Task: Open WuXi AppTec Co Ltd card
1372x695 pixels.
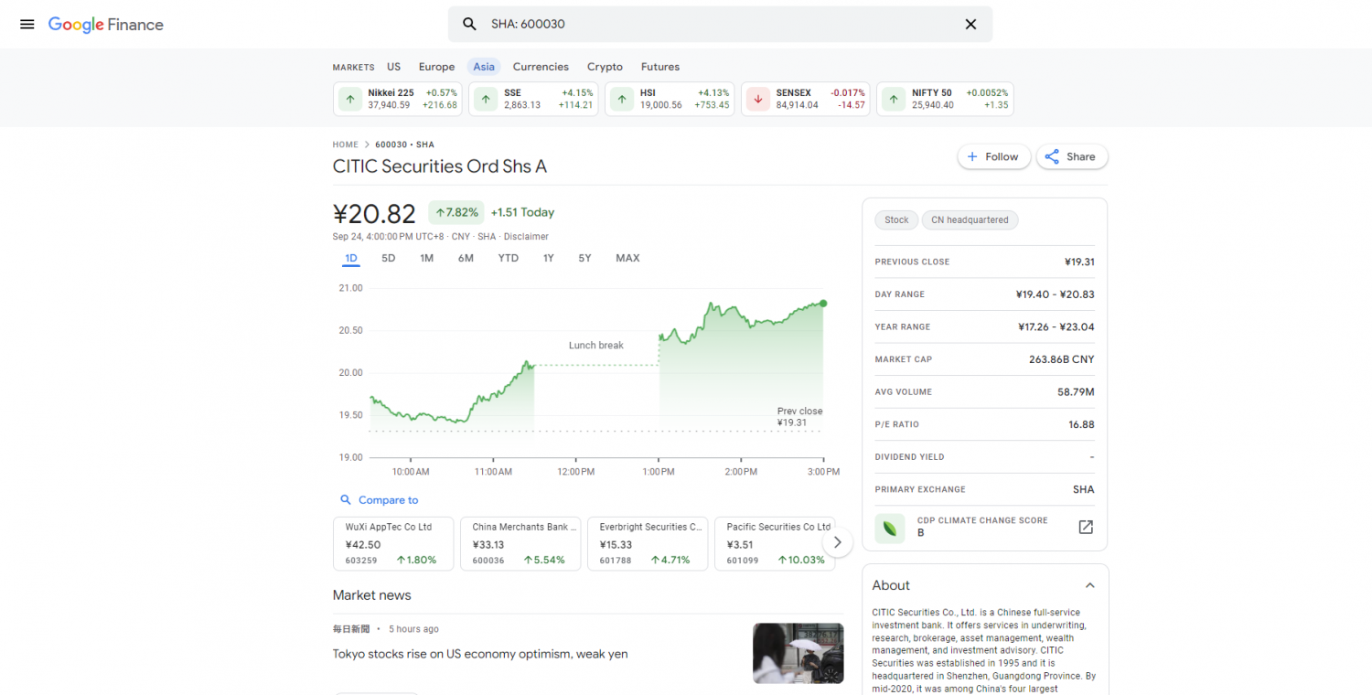Action: pos(393,543)
